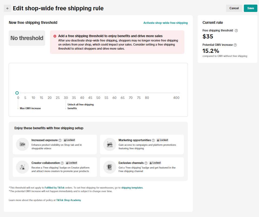Click the back arrow icon
Viewport: 259px width, 217px height.
pyautogui.click(x=7, y=8)
